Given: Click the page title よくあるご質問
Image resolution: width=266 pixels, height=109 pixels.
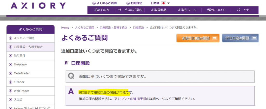Looking at the screenshot, I should [84, 38].
